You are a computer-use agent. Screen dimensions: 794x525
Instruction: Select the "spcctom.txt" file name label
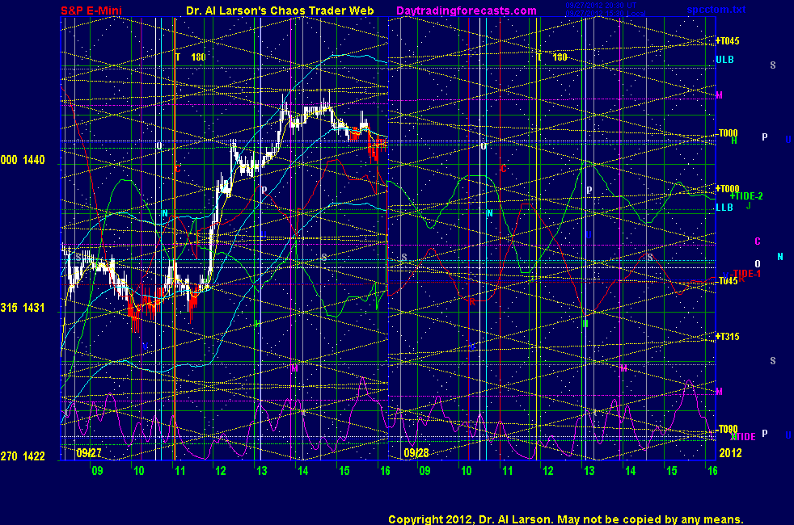(x=716, y=10)
